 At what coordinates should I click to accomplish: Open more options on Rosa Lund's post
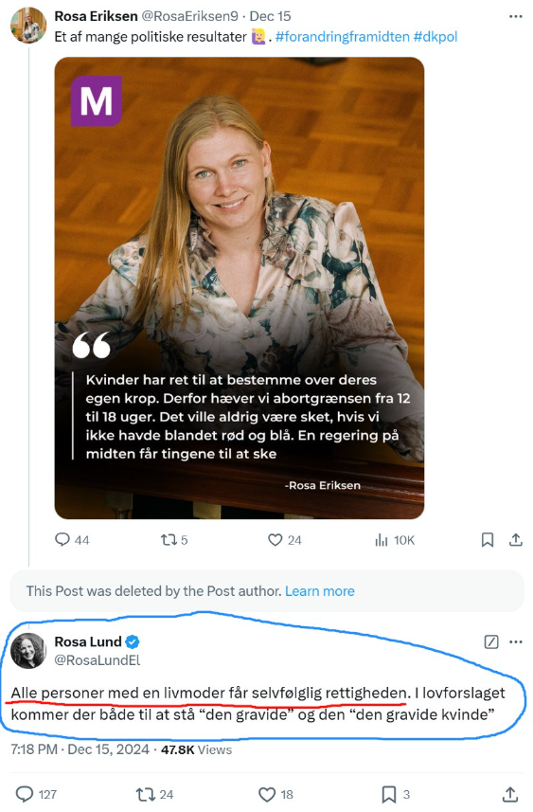(515, 642)
